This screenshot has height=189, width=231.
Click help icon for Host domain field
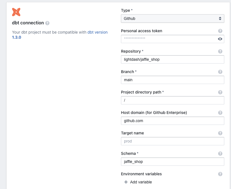(x=220, y=113)
